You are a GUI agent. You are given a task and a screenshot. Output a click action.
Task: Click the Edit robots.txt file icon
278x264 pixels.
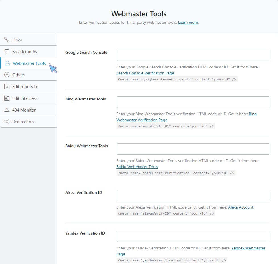7,86
